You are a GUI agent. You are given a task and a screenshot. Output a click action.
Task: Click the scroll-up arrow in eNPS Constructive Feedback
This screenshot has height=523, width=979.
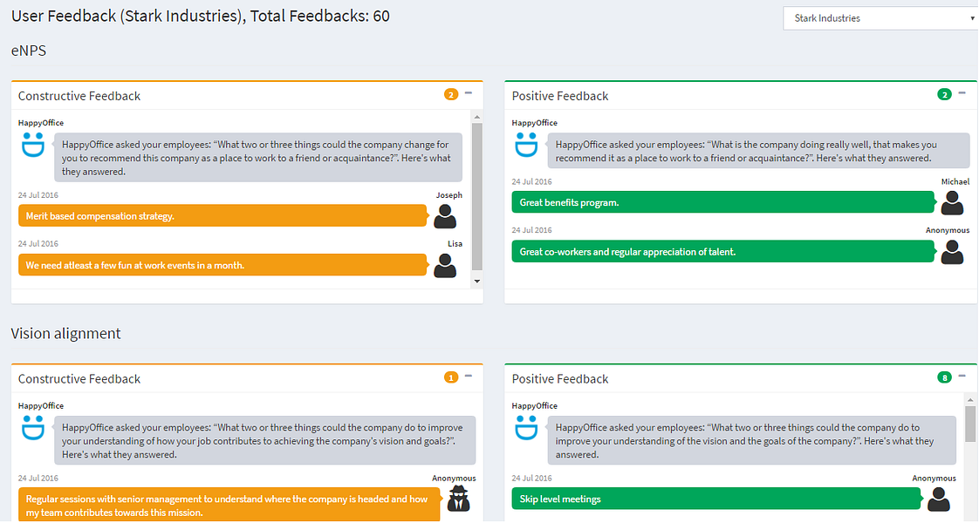pyautogui.click(x=477, y=117)
